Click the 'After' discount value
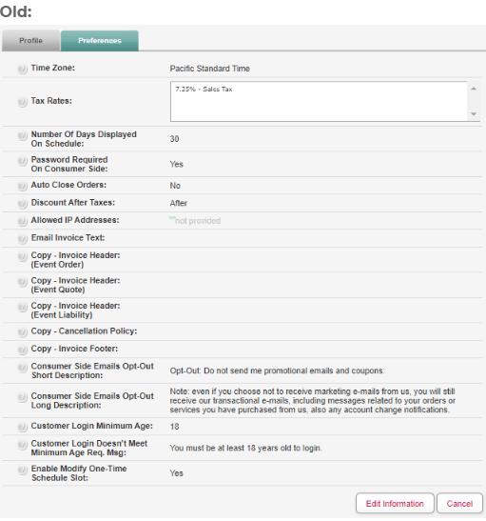Image resolution: width=486 pixels, height=521 pixels. (179, 203)
